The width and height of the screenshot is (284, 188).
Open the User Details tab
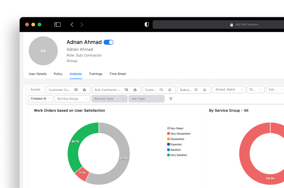pyautogui.click(x=38, y=74)
